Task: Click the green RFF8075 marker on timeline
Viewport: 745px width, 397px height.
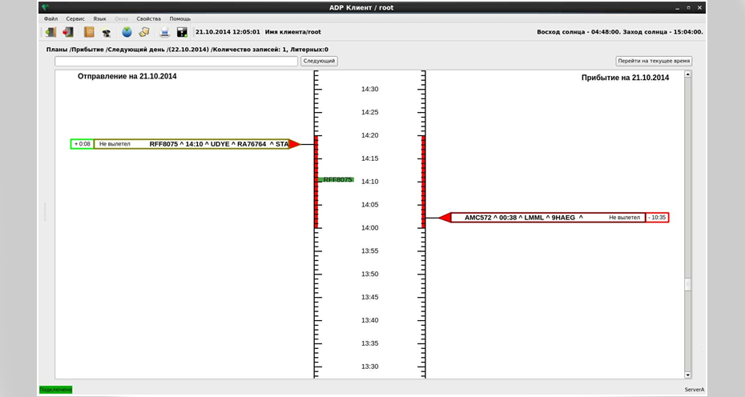Action: coord(337,180)
